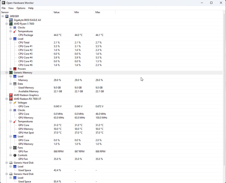Select the CPU Core #6 row
The width and height of the screenshot is (226, 183).
pyautogui.click(x=112, y=65)
